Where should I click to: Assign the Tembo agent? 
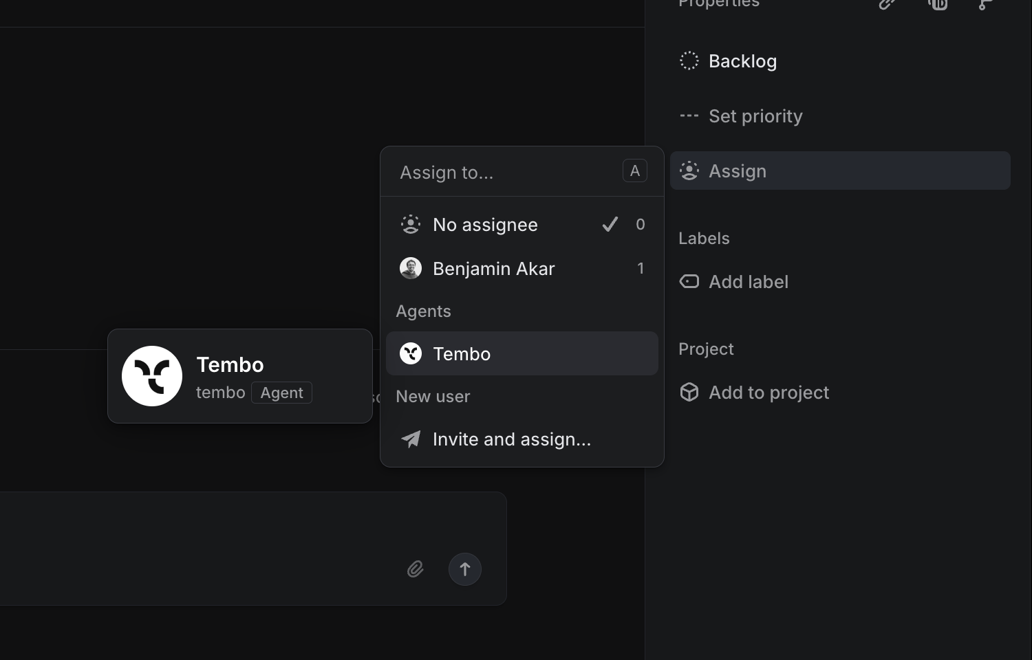(x=461, y=353)
